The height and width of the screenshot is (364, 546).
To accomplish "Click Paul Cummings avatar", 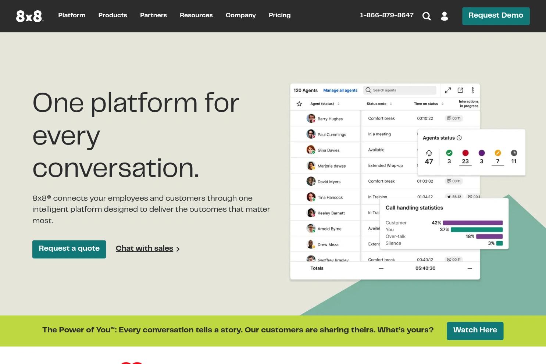I will coord(311,134).
